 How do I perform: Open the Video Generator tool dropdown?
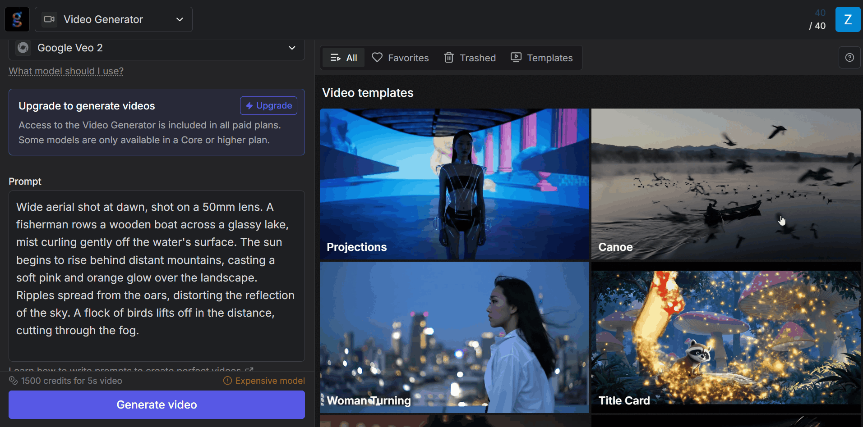pos(114,19)
